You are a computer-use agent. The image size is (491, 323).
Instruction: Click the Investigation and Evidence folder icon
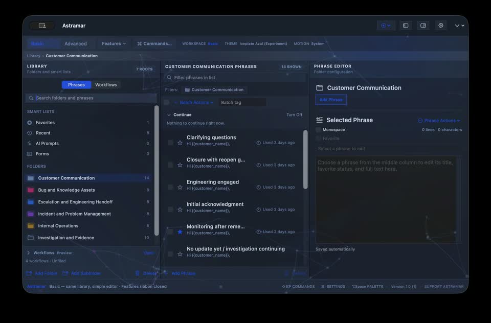click(x=31, y=238)
